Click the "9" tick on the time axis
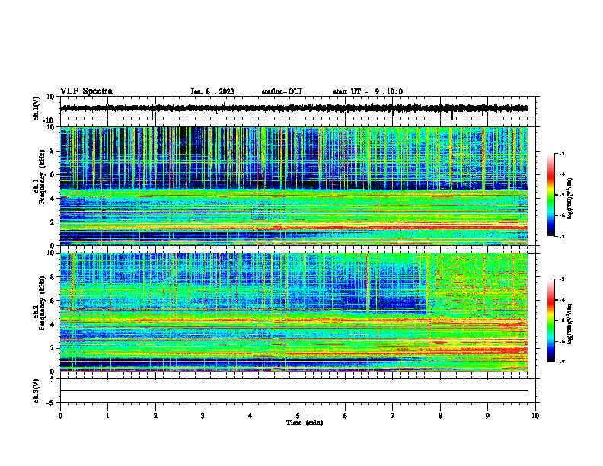The width and height of the screenshot is (603, 466). click(x=487, y=416)
